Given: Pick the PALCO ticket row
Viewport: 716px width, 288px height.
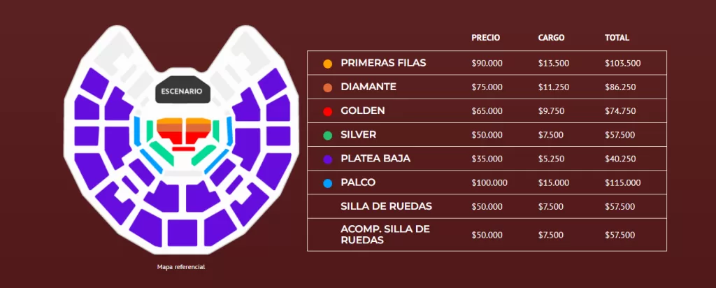Looking at the screenshot, I should pyautogui.click(x=358, y=182).
